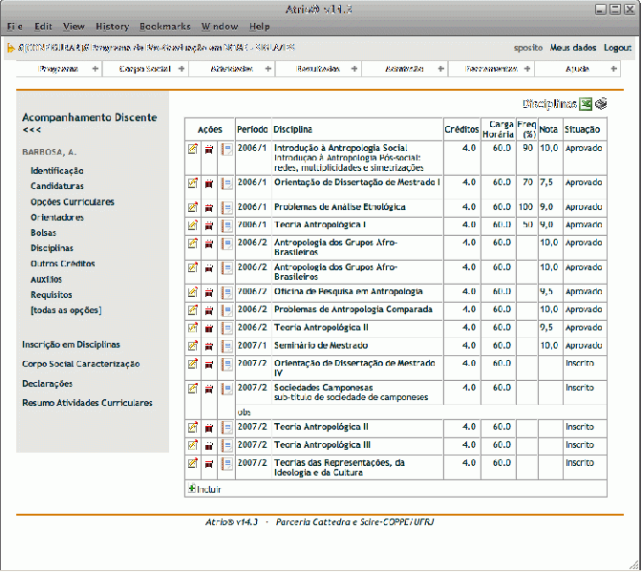Click the Logout link
Image resolution: width=641 pixels, height=572 pixels.
(617, 47)
